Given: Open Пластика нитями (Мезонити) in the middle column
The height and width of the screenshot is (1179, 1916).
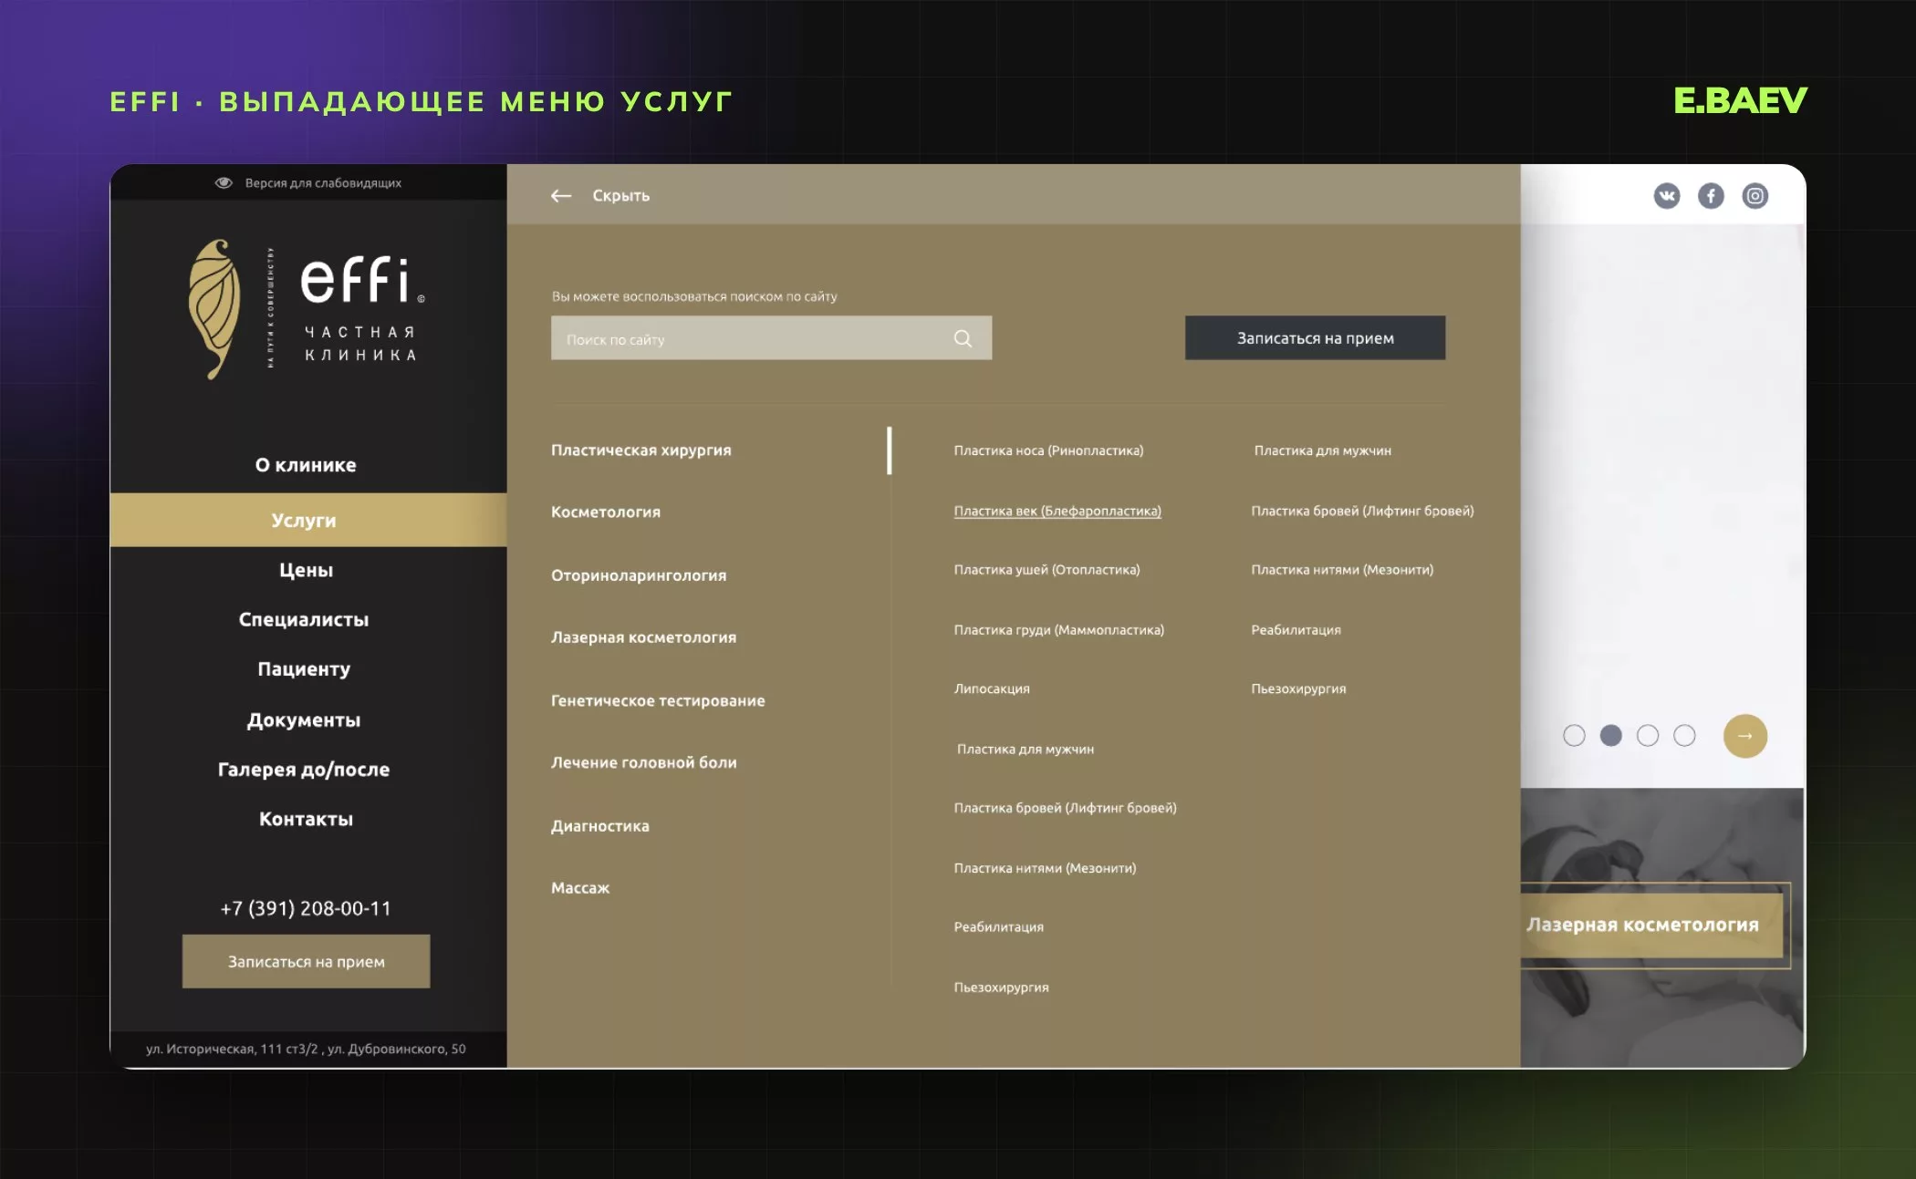Looking at the screenshot, I should 1045,868.
